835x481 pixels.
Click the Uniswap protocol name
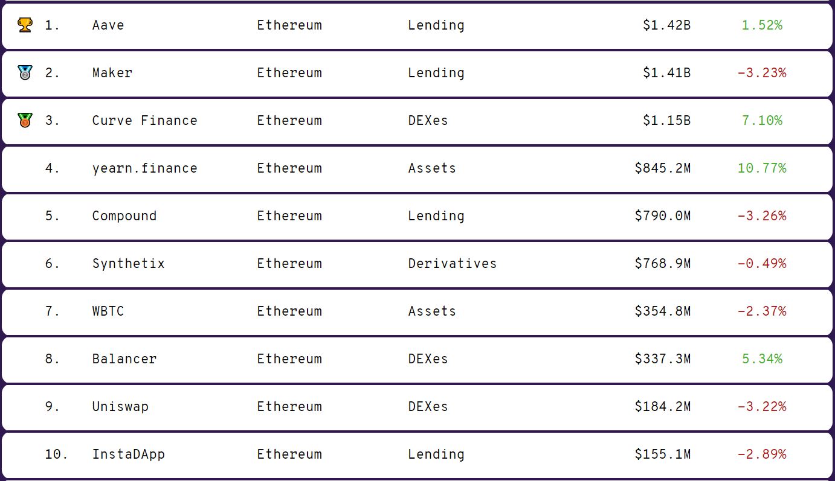[120, 407]
